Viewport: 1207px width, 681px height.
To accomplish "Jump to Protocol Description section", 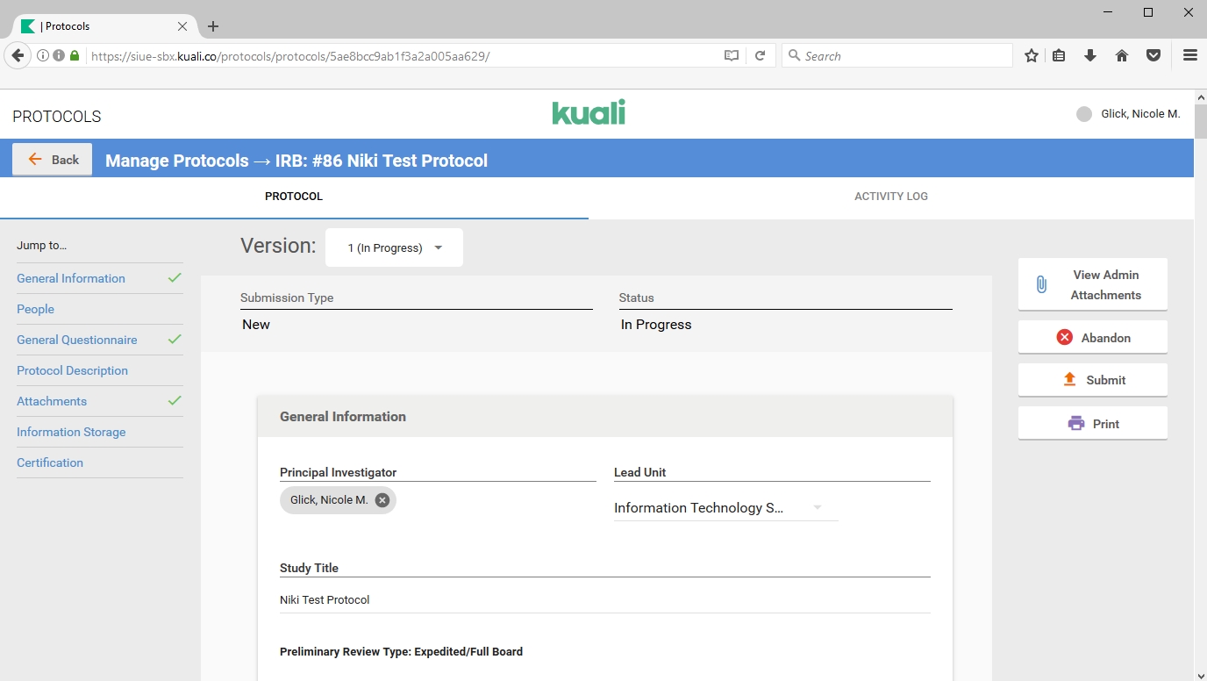I will click(x=72, y=370).
